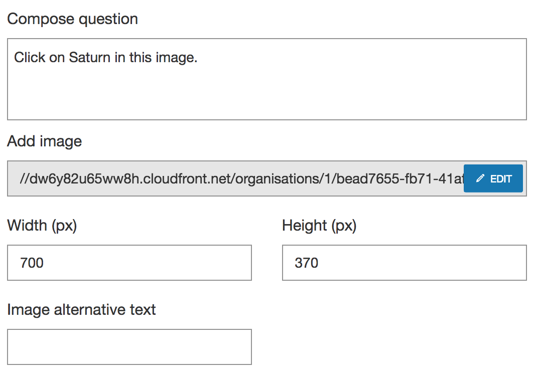Click the 'Image alternative text' label
The height and width of the screenshot is (376, 533).
[x=81, y=310]
